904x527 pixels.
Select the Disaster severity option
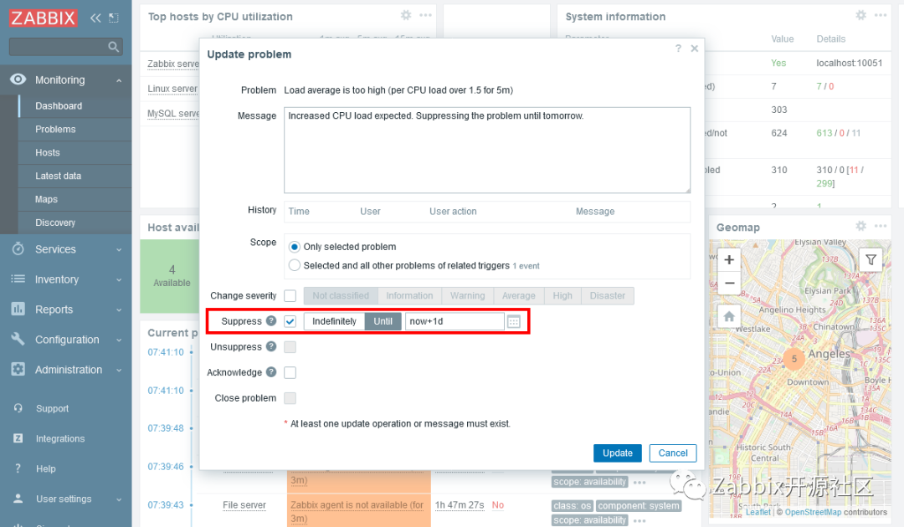[607, 295]
